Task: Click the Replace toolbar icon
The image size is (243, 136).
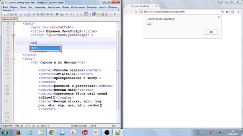Action: 62,14
